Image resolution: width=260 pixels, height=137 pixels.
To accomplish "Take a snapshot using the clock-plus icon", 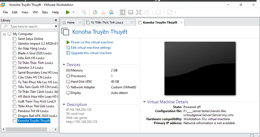I will click(x=95, y=12).
